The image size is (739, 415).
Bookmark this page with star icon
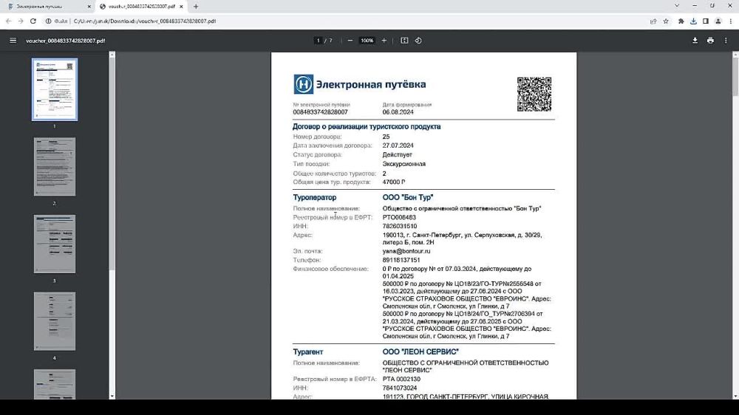666,21
